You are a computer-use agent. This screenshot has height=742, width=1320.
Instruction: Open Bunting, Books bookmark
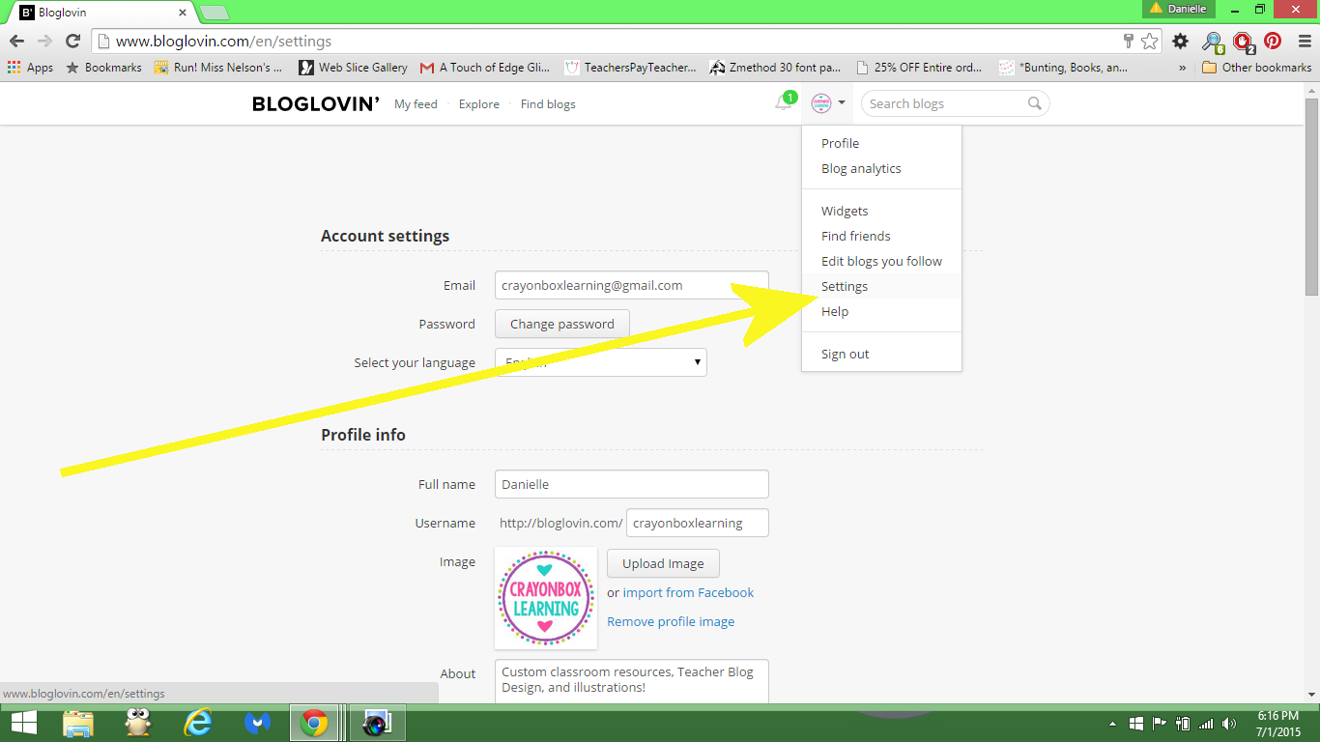(1063, 68)
